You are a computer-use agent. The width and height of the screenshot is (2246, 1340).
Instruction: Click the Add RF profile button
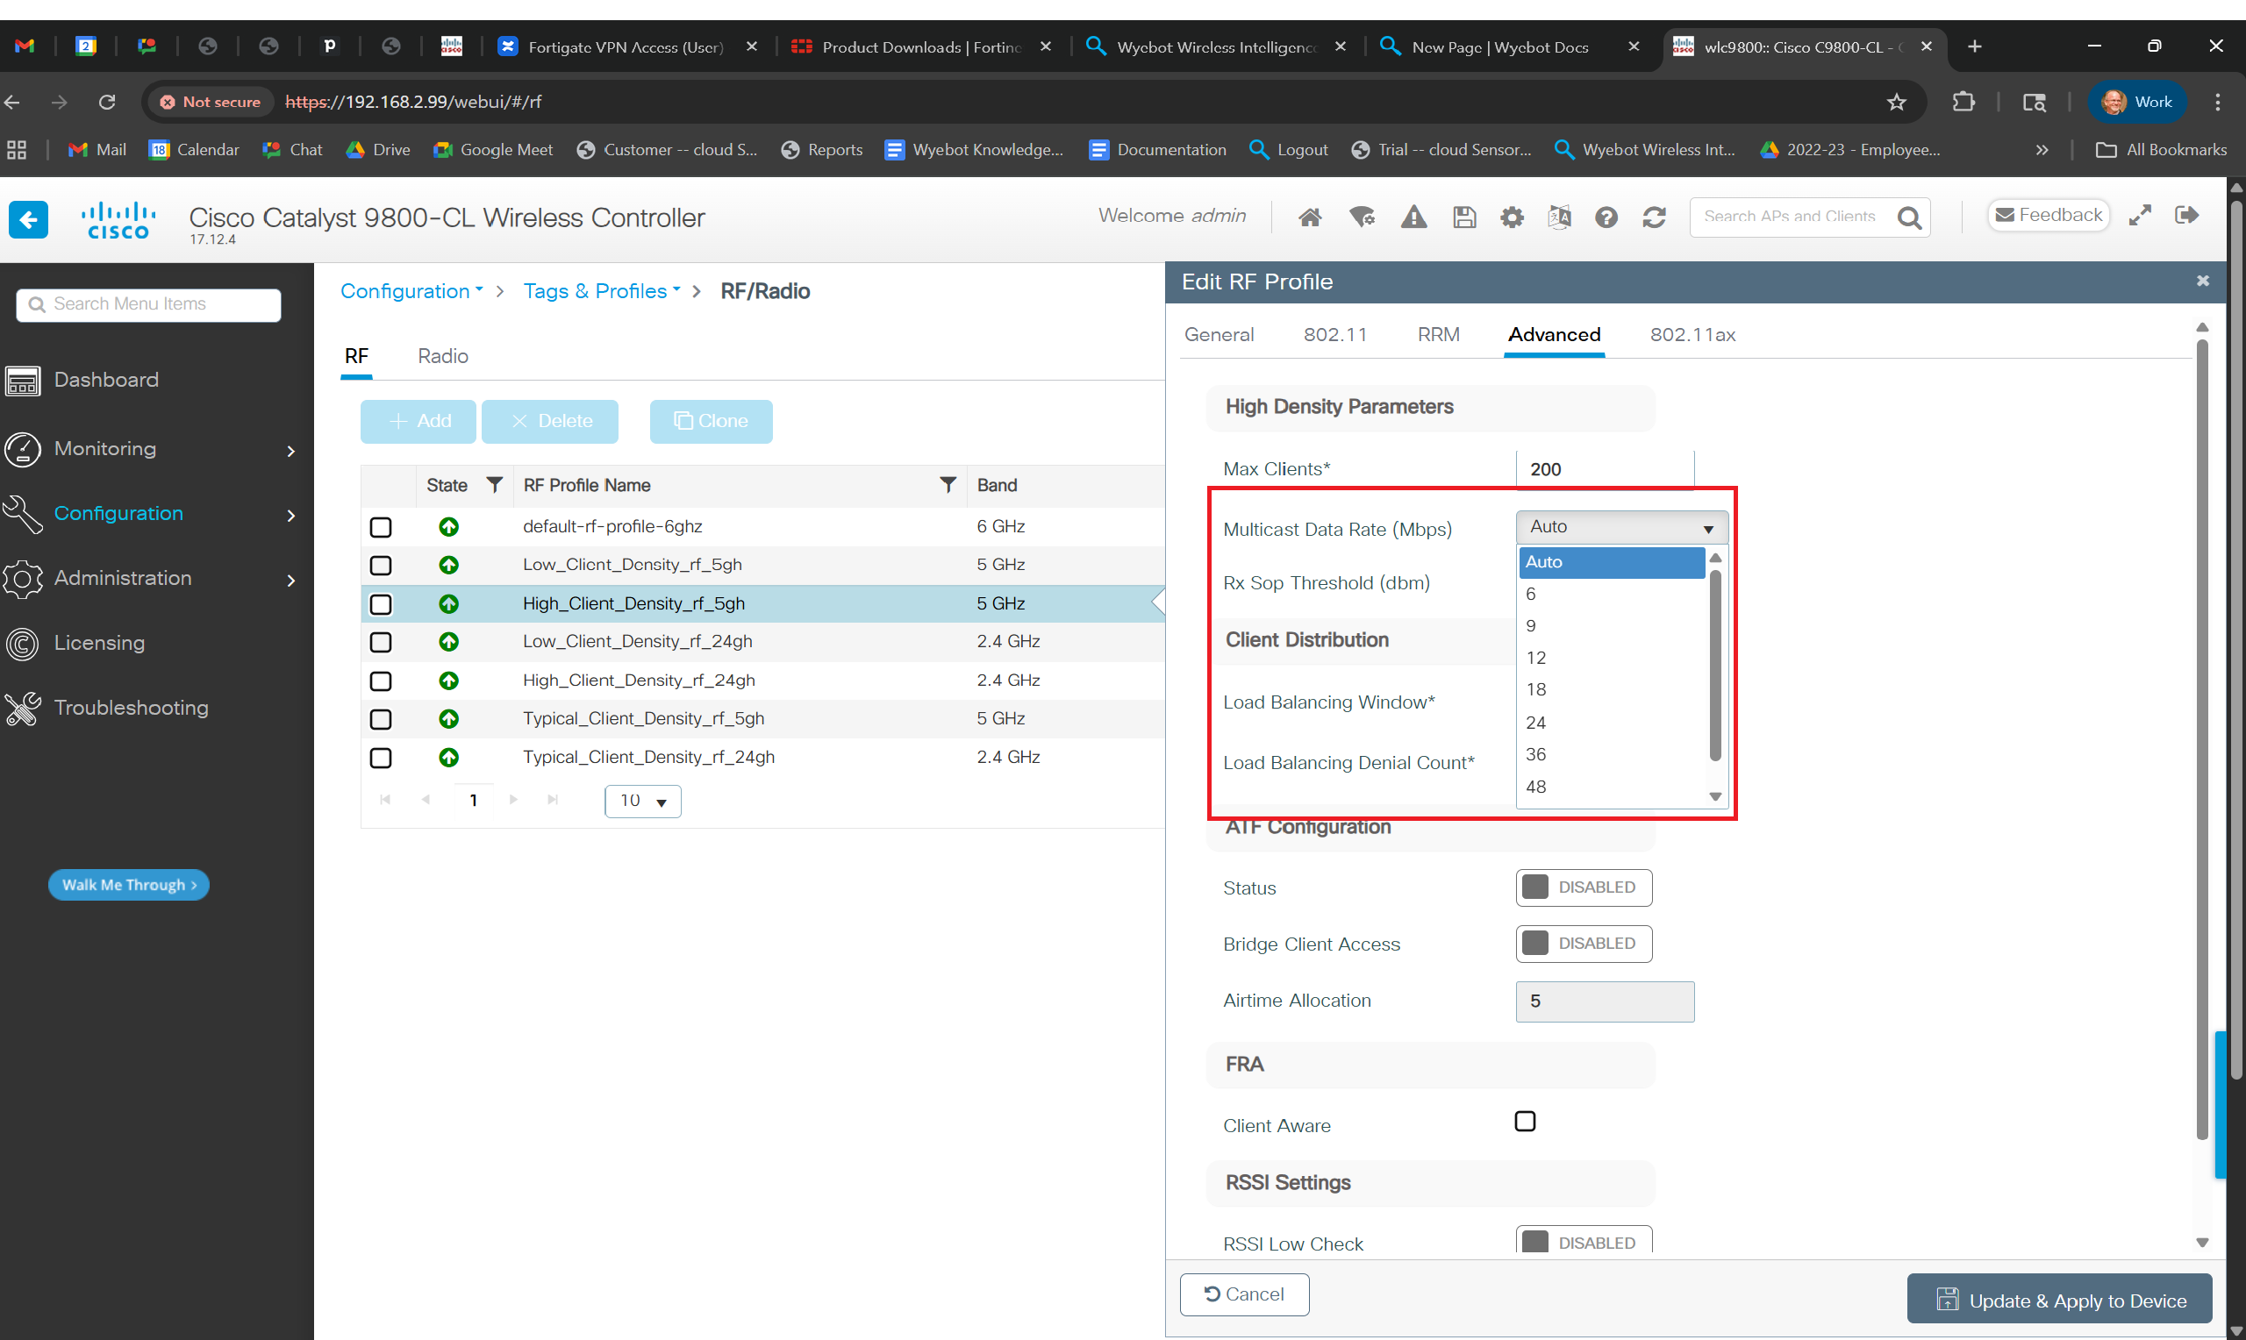click(x=418, y=422)
